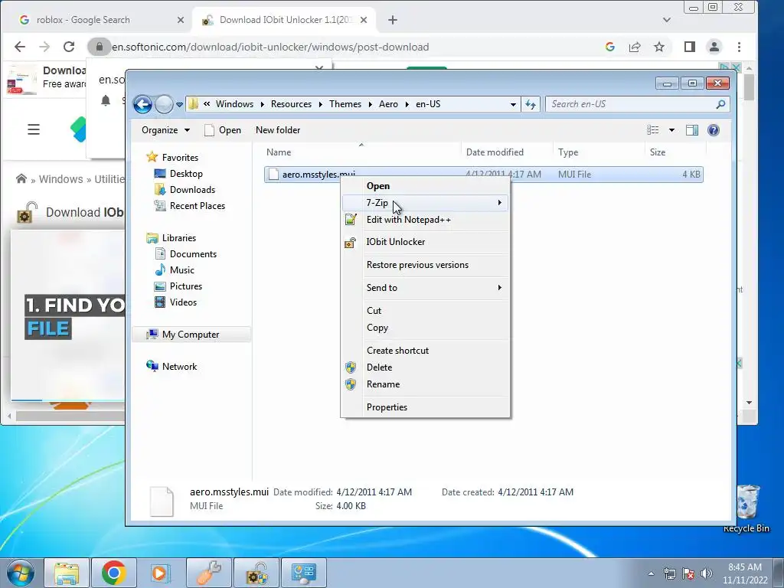Open Softonic hamburger menu

34,130
